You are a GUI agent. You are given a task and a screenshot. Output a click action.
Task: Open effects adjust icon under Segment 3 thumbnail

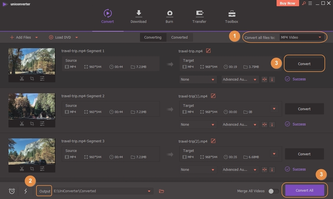(42, 169)
